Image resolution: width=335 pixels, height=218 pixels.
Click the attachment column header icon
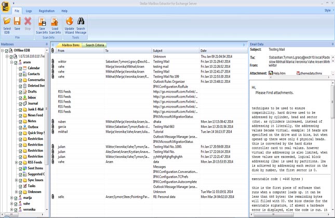53,51
